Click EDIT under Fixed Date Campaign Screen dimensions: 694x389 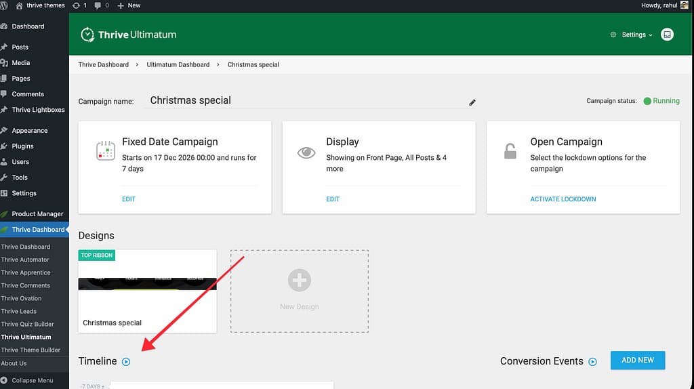click(129, 199)
